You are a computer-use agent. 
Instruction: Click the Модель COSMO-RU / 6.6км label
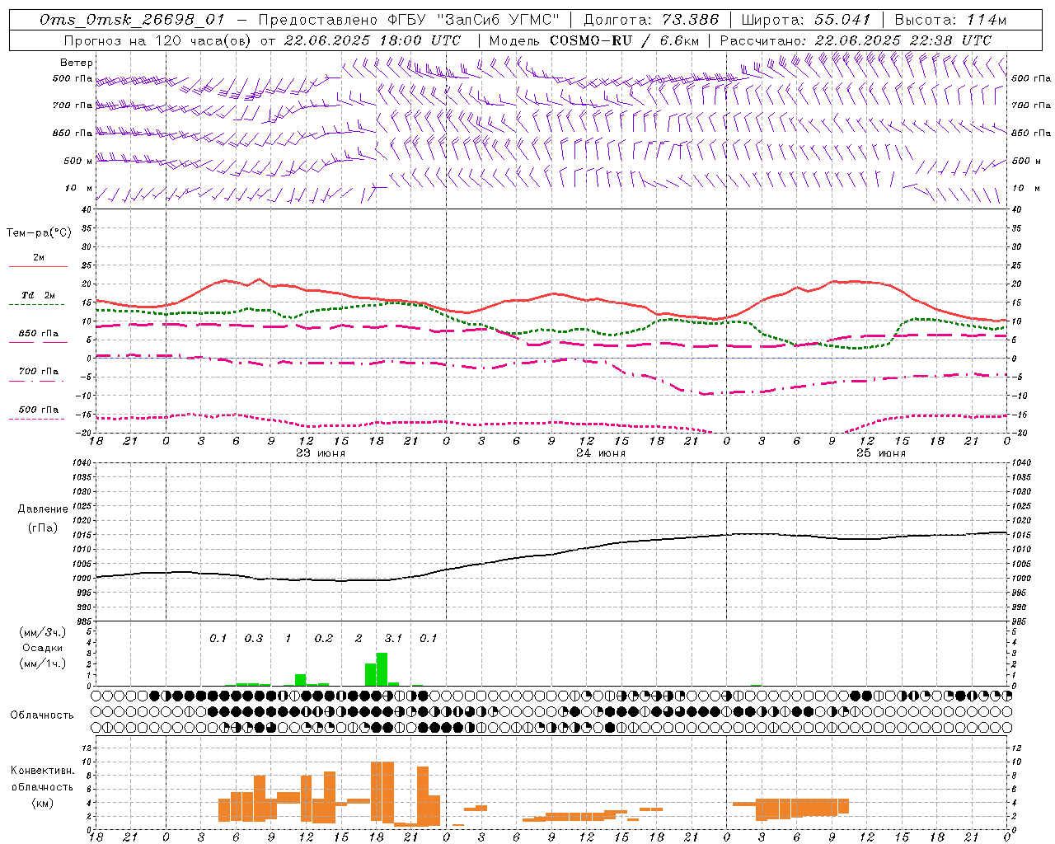(593, 40)
